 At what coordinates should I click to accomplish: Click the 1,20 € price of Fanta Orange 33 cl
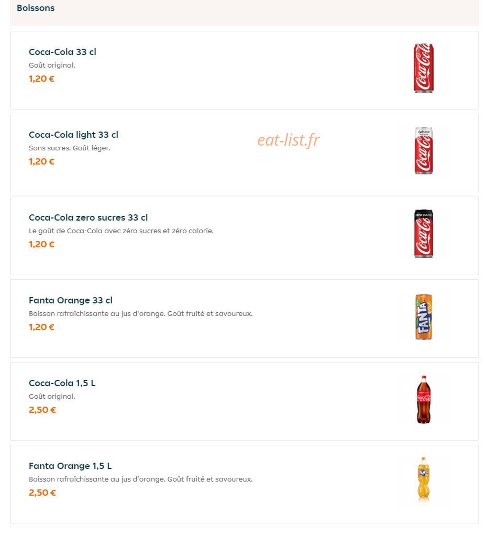(x=41, y=327)
